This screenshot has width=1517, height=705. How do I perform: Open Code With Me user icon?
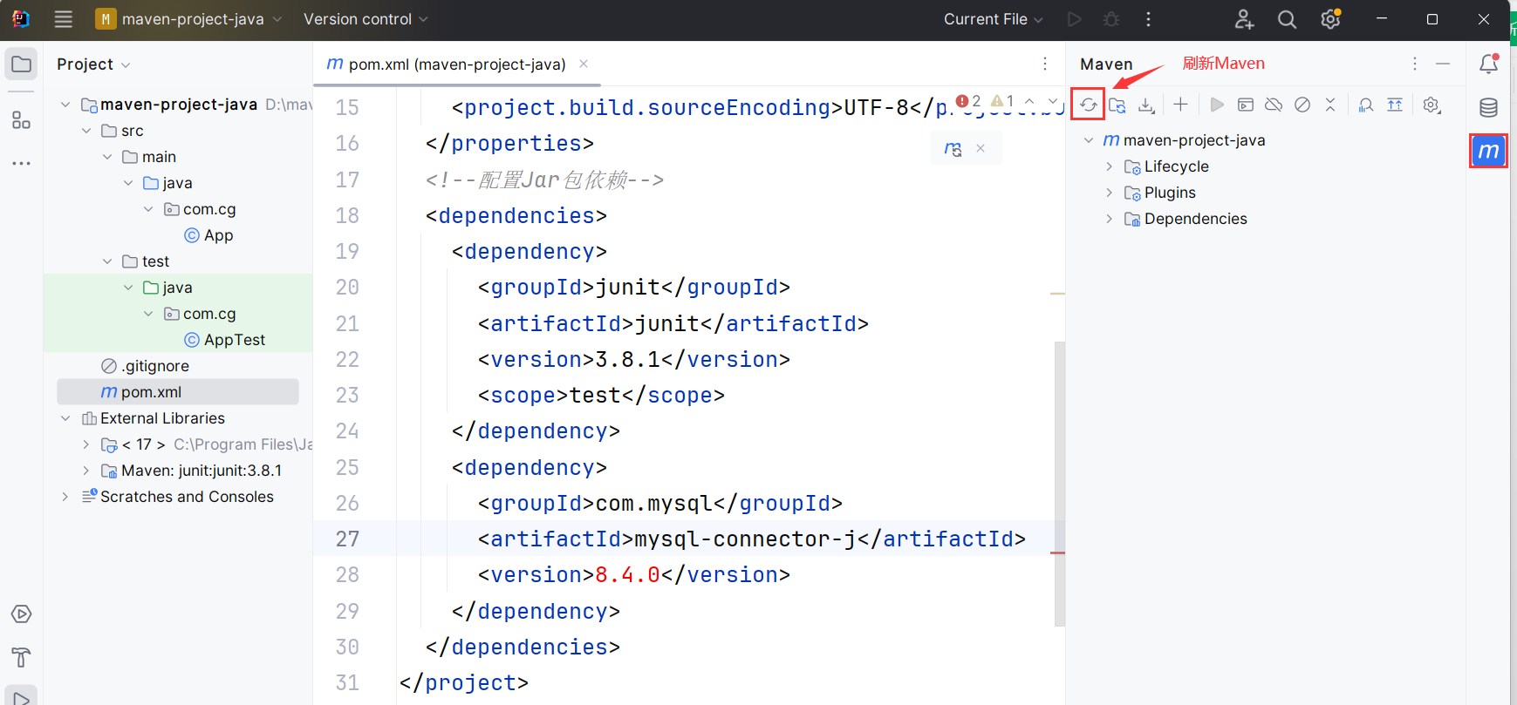point(1244,19)
